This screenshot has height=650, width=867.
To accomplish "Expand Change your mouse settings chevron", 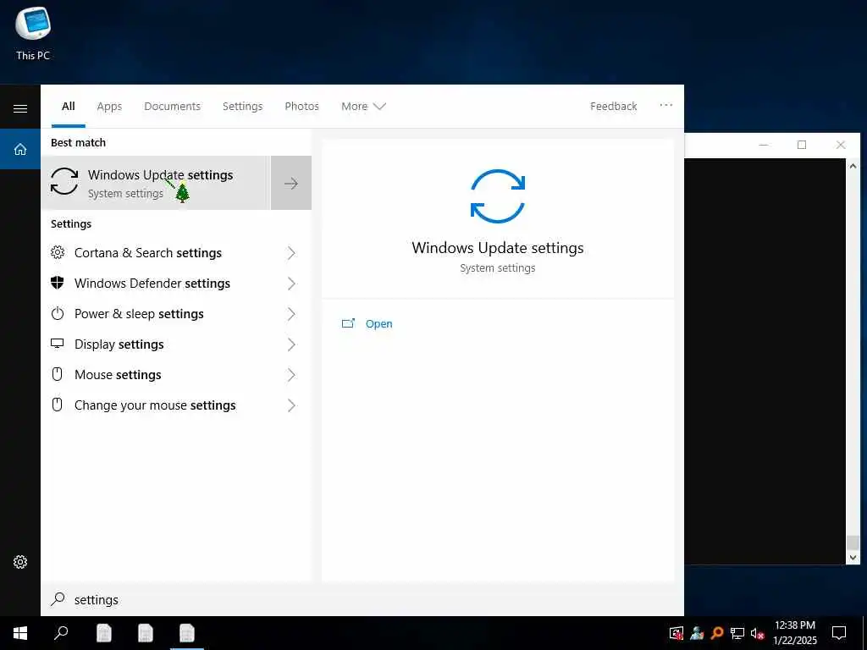I will pos(291,405).
